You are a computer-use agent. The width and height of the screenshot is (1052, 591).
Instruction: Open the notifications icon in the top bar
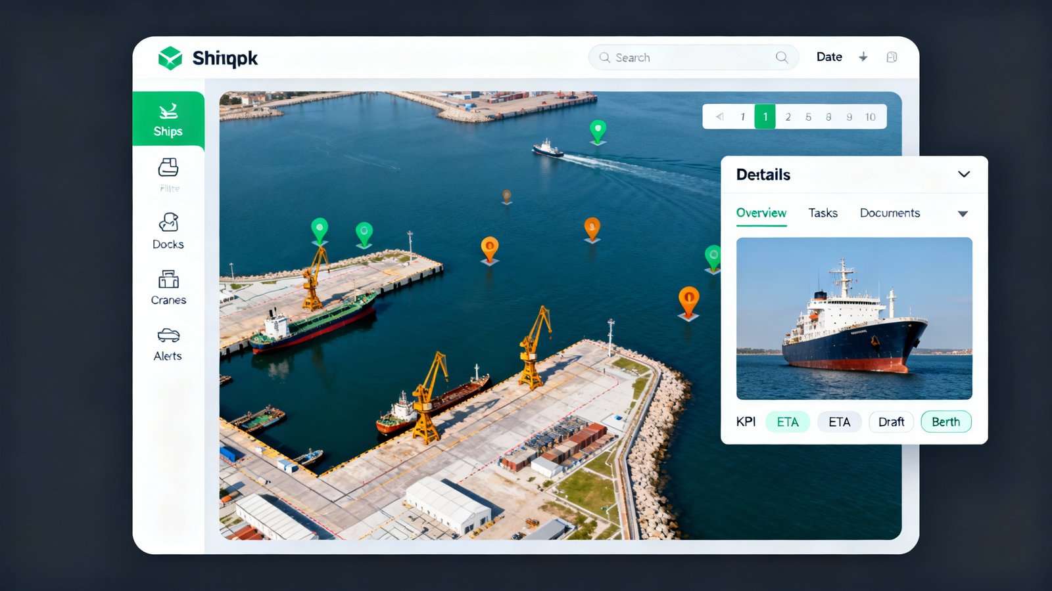coord(892,57)
